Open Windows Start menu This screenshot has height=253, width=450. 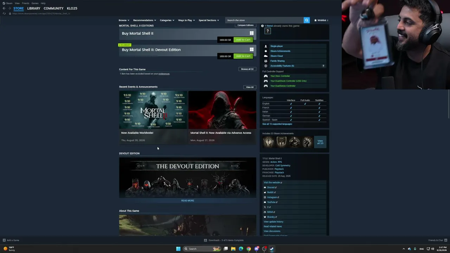[x=178, y=249]
